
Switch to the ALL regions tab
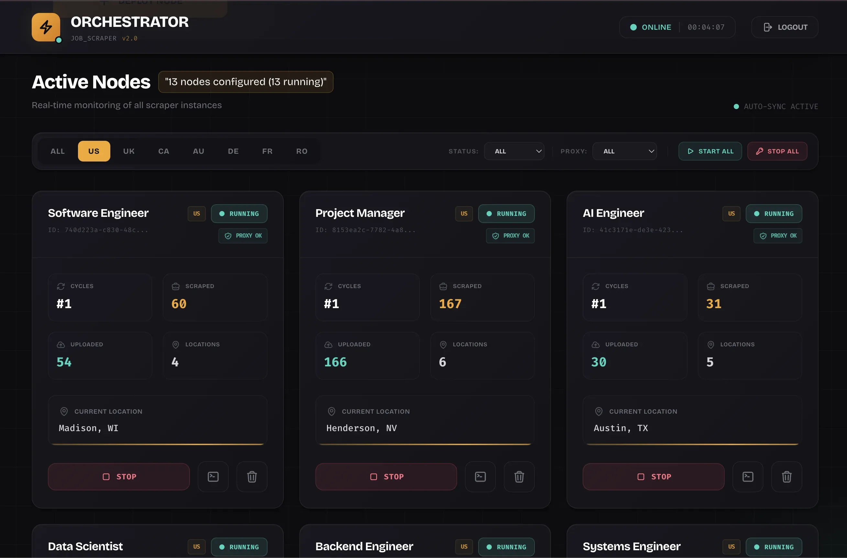tap(57, 151)
